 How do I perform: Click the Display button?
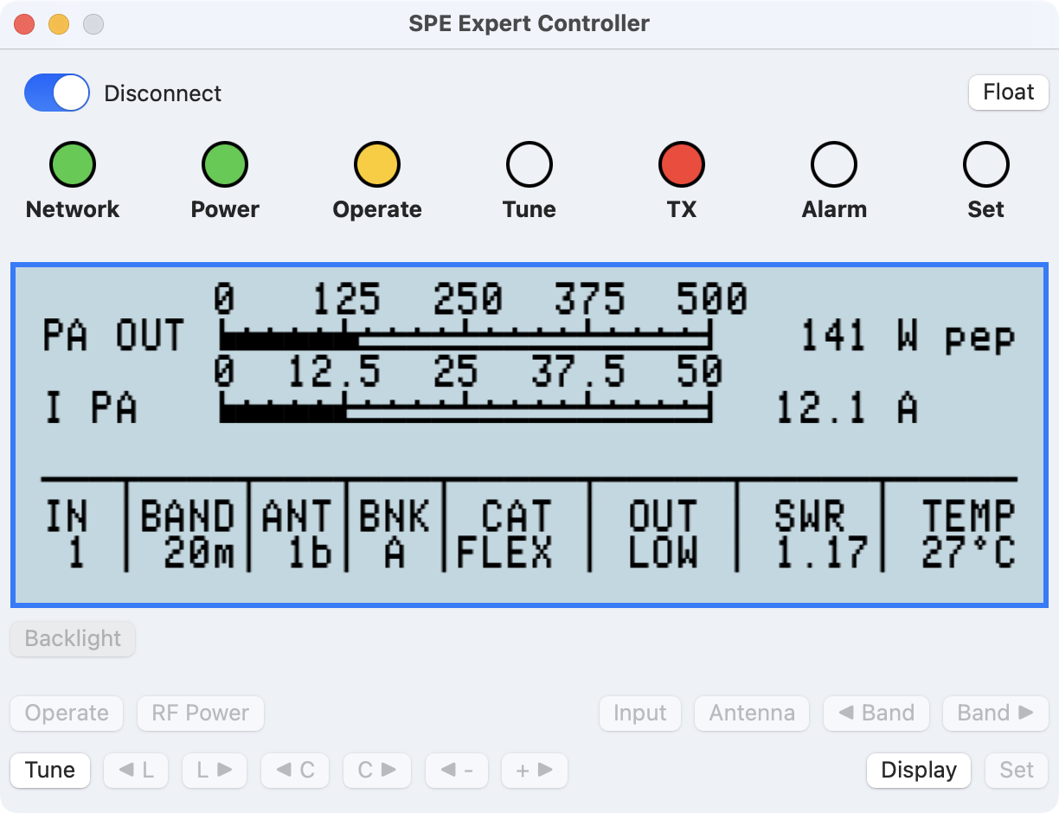[919, 770]
